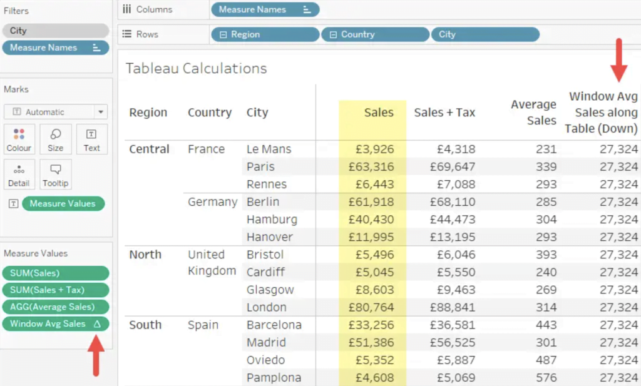
Task: Select the SUM(Sales) measure pill
Action: [56, 273]
